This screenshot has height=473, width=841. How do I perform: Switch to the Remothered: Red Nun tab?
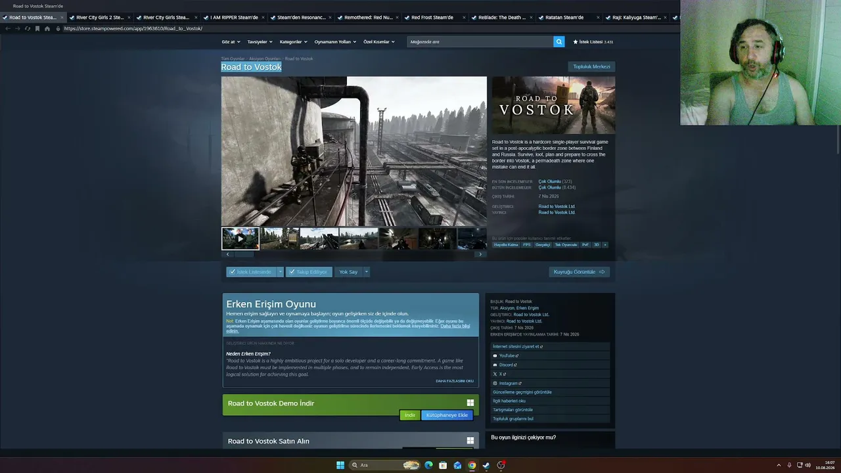368,18
